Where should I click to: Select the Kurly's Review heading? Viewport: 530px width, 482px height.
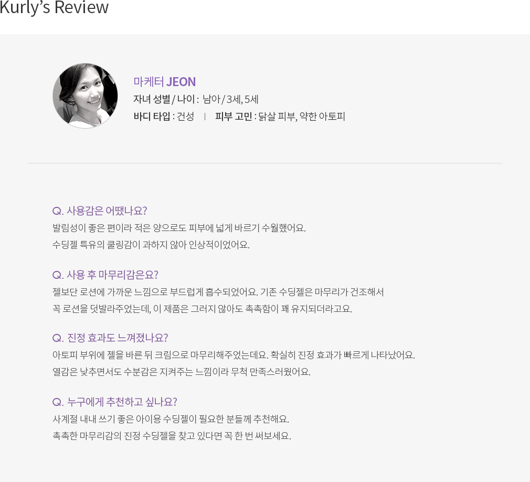click(x=54, y=7)
